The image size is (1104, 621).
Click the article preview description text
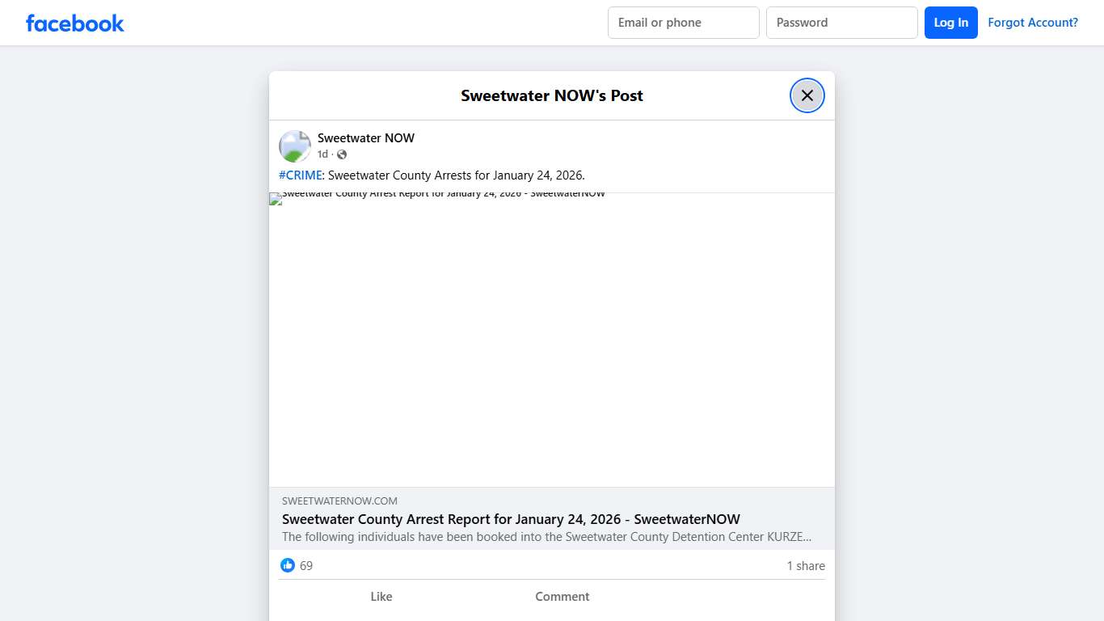tap(546, 536)
